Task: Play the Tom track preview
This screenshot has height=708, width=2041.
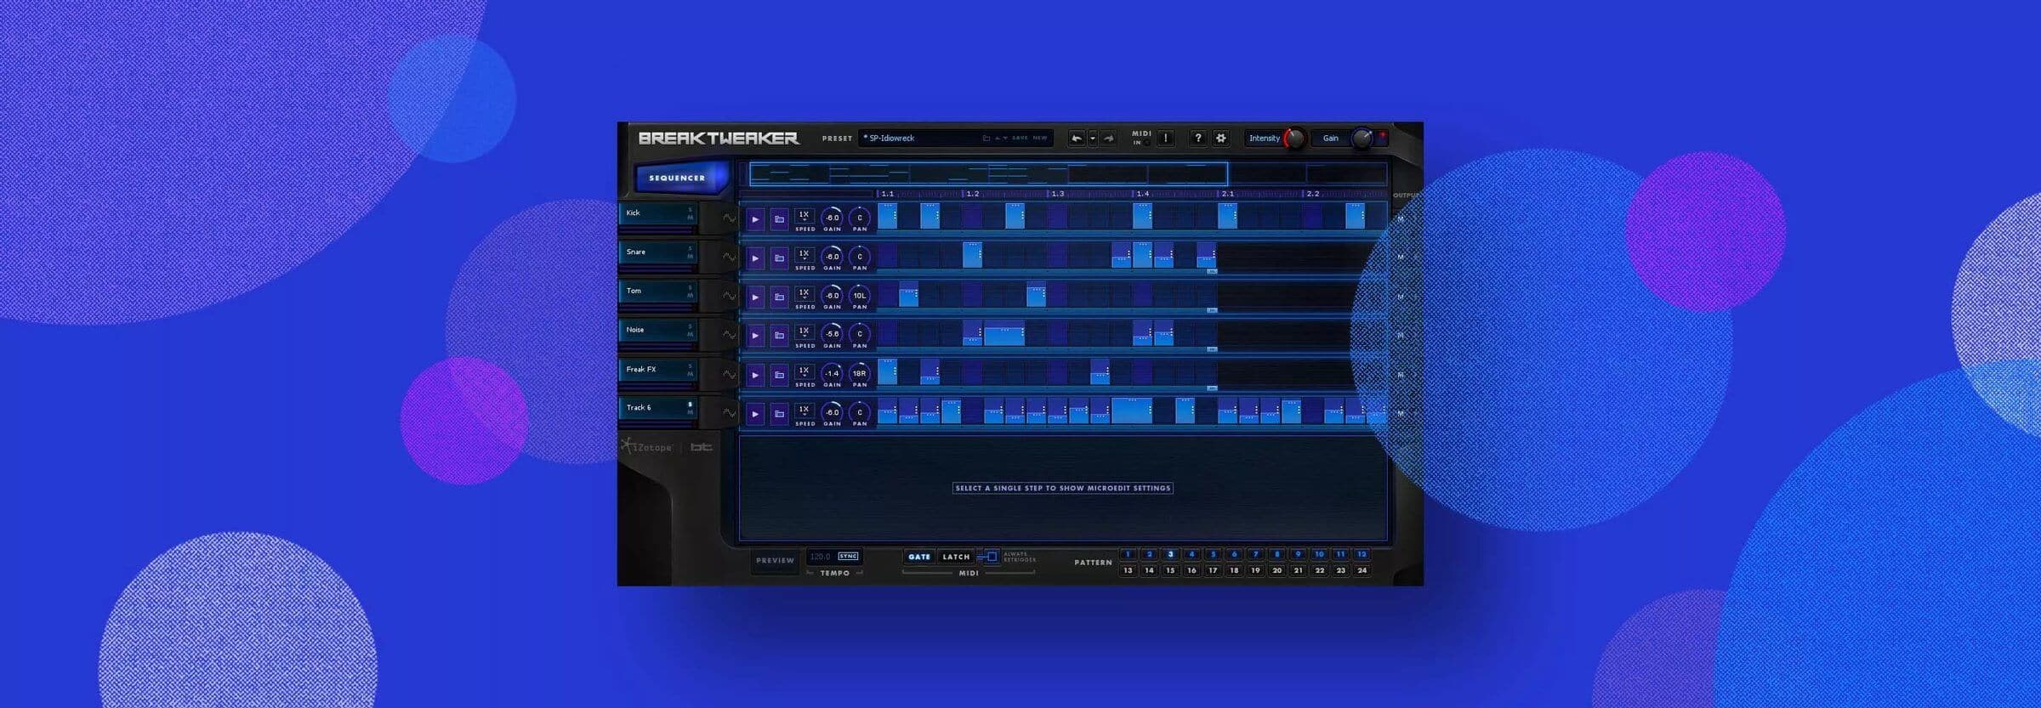Action: pos(754,297)
